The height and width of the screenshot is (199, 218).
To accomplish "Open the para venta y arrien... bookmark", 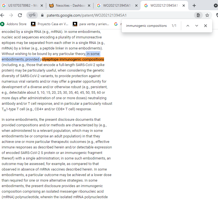I will point(91,24).
